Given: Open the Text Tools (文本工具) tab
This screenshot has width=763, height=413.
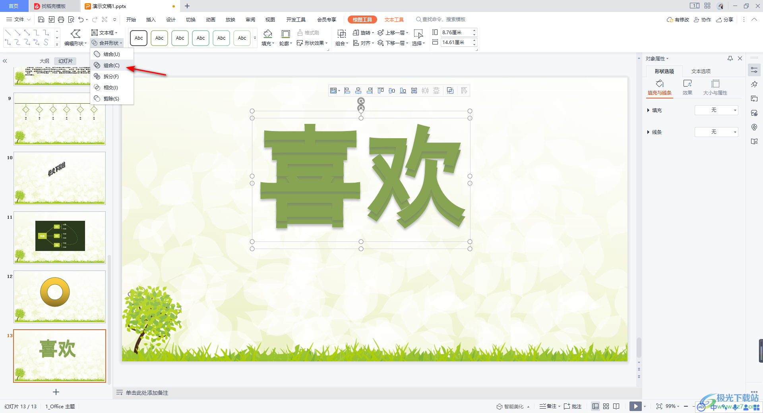Looking at the screenshot, I should [x=394, y=19].
